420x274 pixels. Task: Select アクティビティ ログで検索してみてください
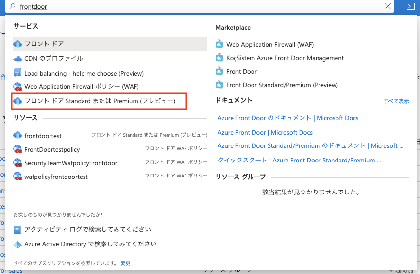pyautogui.click(x=87, y=229)
